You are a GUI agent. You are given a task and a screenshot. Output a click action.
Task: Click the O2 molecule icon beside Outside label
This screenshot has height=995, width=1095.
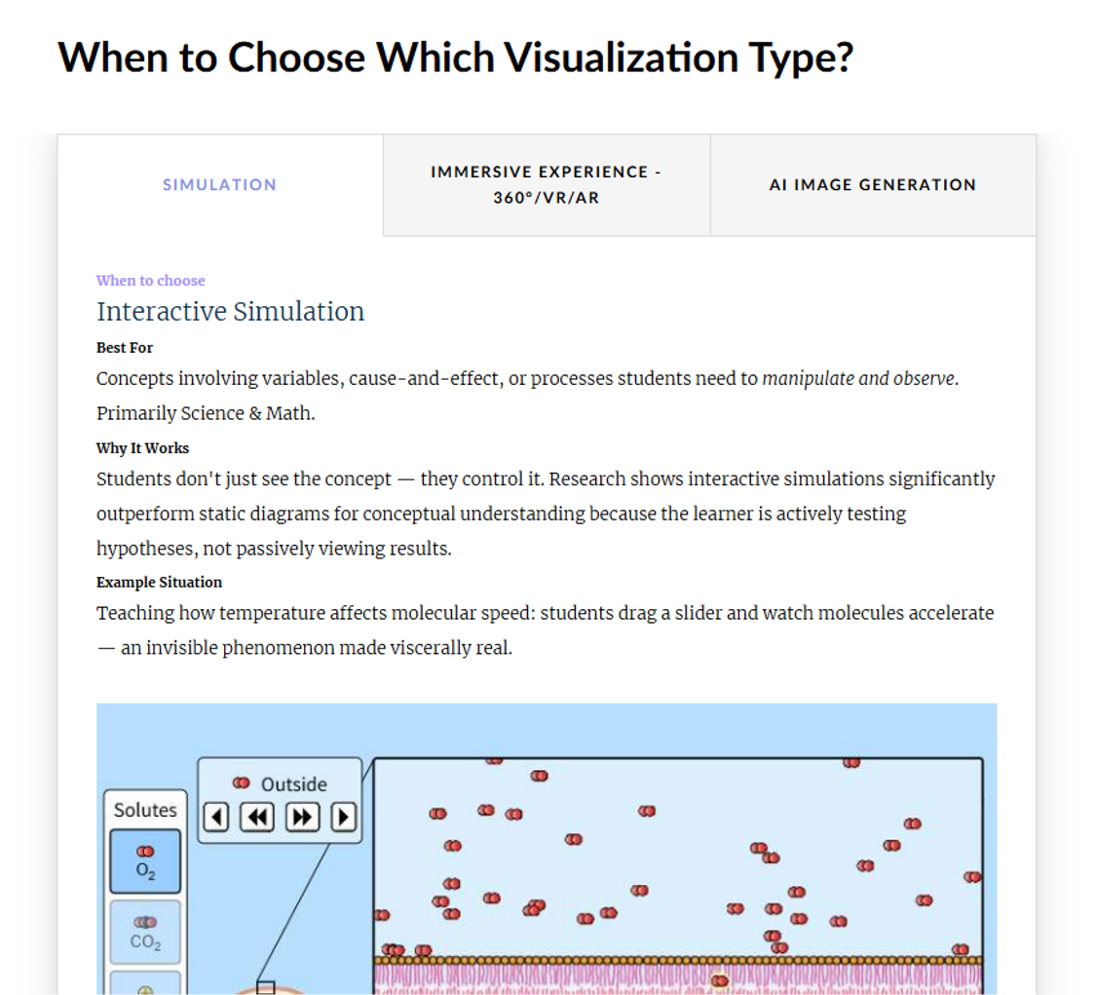[x=241, y=784]
